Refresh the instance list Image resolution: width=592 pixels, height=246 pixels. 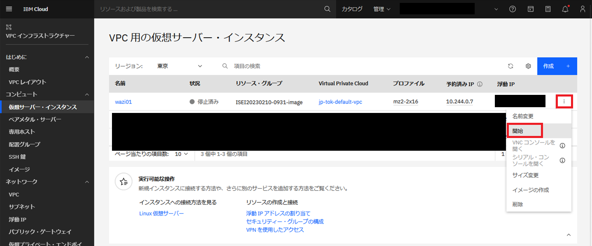510,66
